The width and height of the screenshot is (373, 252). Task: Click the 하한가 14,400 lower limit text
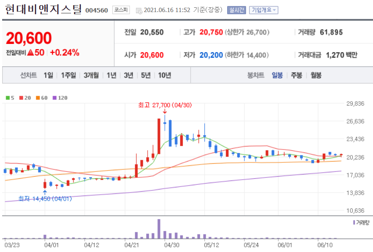(x=247, y=55)
